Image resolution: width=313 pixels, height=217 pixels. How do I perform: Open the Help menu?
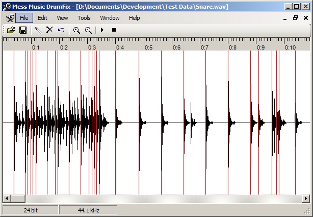tap(135, 18)
